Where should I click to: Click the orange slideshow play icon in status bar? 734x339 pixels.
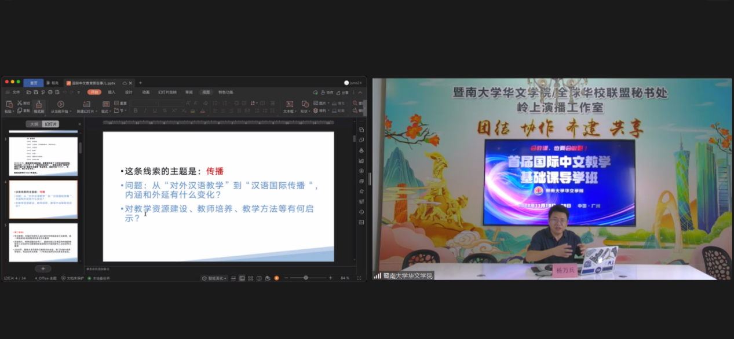[276, 278]
